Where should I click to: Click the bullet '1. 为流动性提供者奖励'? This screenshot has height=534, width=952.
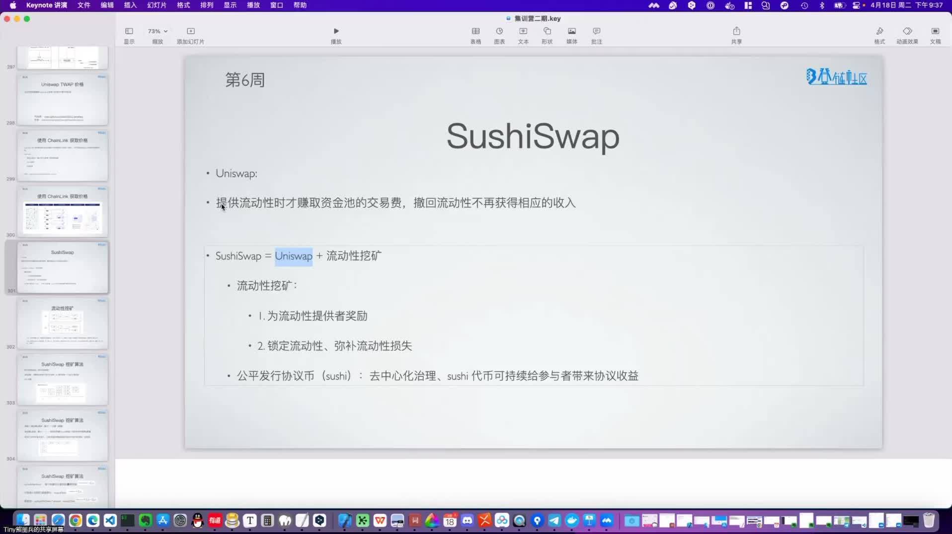[313, 316]
